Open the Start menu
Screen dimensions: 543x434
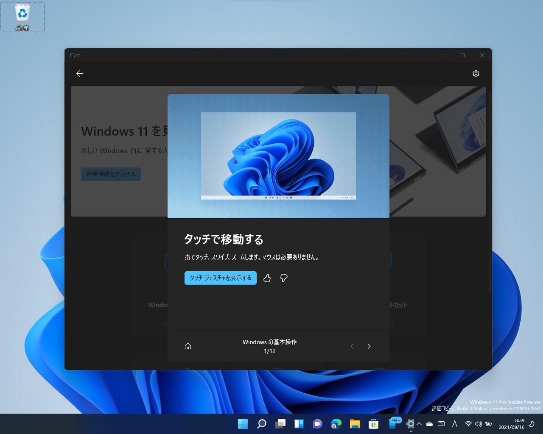[x=243, y=423]
